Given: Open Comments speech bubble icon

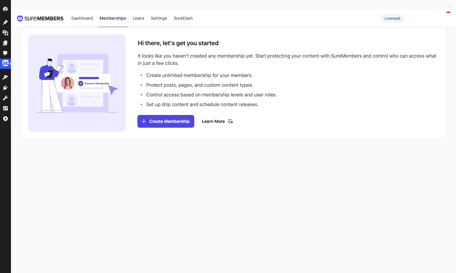Looking at the screenshot, I should click(x=5, y=53).
